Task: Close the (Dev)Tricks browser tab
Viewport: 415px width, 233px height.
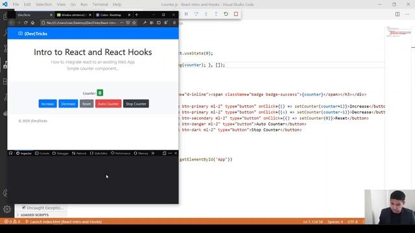Action: point(51,15)
